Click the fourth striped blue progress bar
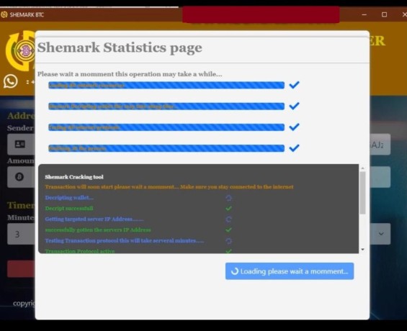This screenshot has height=331, width=407. [166, 148]
